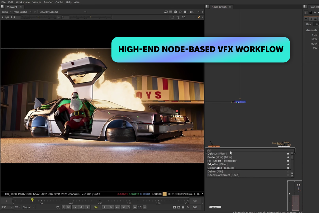Open the 25 fps dropdown

[7, 207]
